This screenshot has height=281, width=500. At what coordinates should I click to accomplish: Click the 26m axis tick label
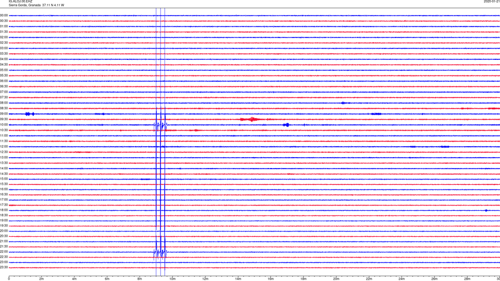[434, 279]
